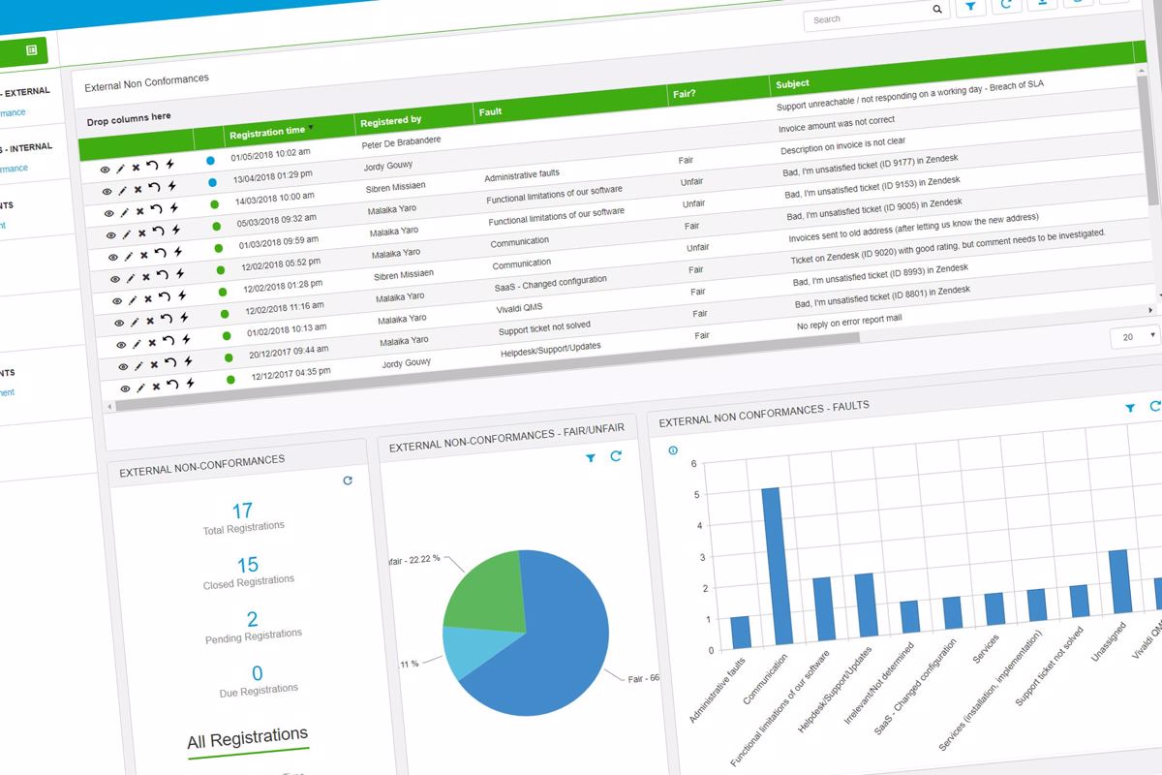This screenshot has height=775, width=1162.
Task: Sort by the Registration time column
Action: 268,131
